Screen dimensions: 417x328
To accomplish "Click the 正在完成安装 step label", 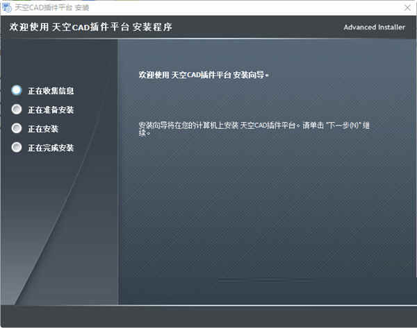I will click(51, 148).
